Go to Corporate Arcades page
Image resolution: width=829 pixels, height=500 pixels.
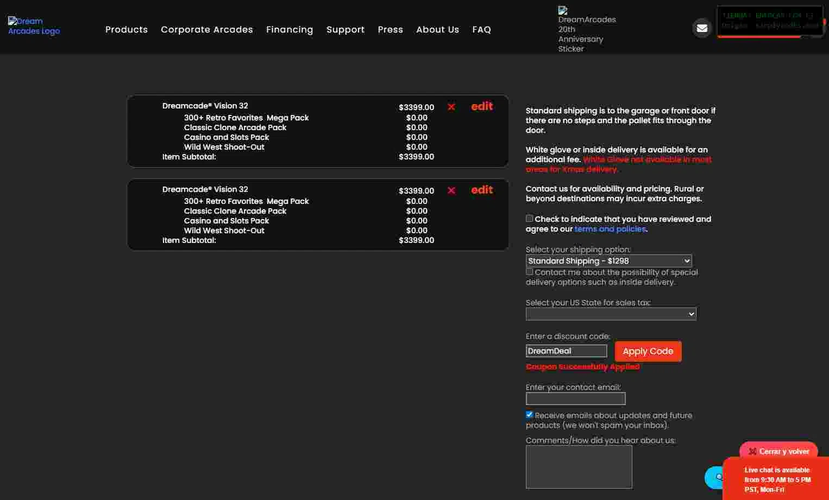point(207,29)
